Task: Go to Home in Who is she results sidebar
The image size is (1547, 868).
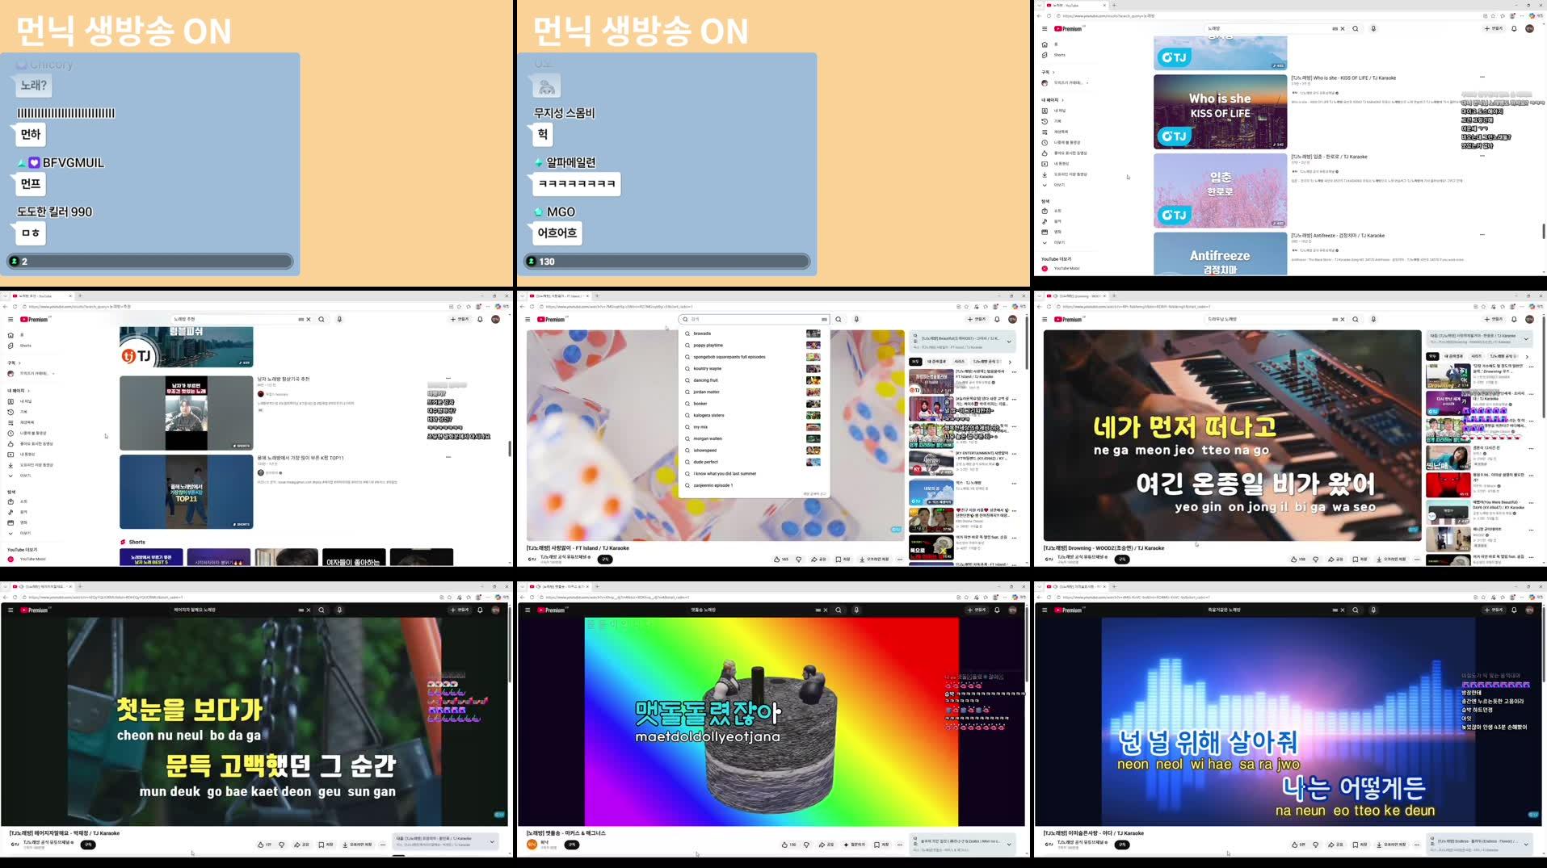Action: coord(1050,44)
